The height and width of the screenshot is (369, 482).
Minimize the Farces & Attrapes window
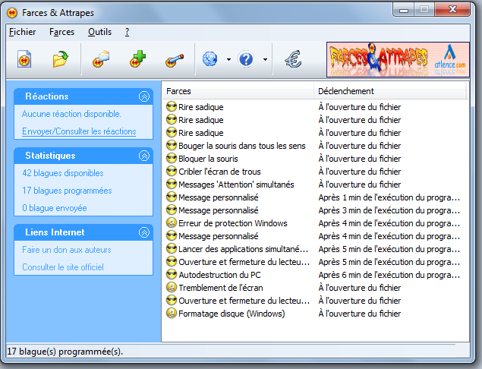pos(404,10)
